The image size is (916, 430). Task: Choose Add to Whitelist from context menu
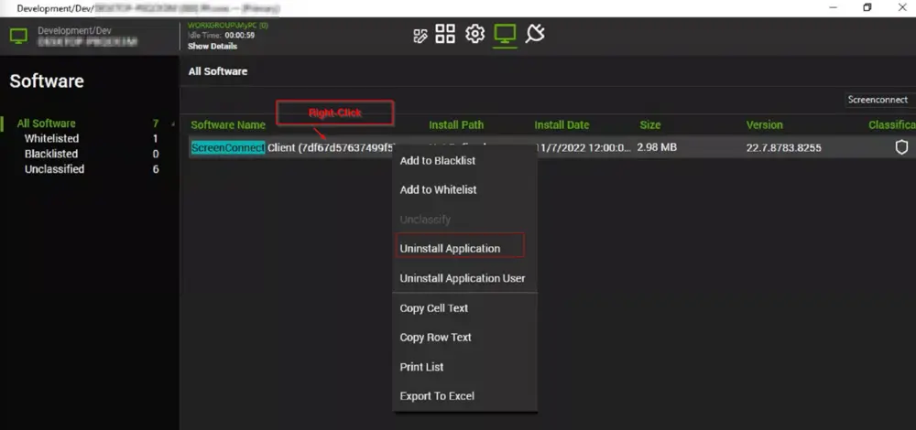[x=438, y=189]
